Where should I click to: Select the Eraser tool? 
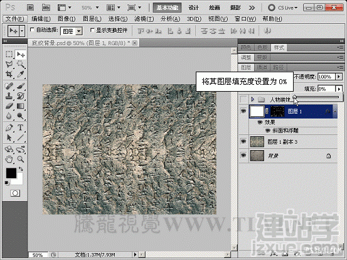[x=9, y=106]
